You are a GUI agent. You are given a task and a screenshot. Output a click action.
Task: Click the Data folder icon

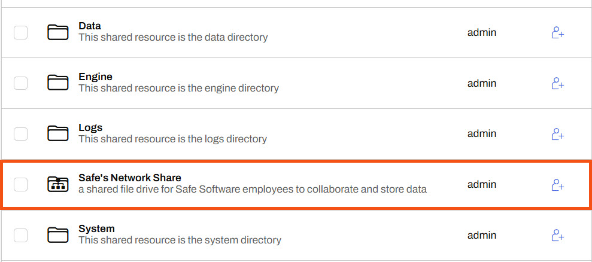click(58, 32)
